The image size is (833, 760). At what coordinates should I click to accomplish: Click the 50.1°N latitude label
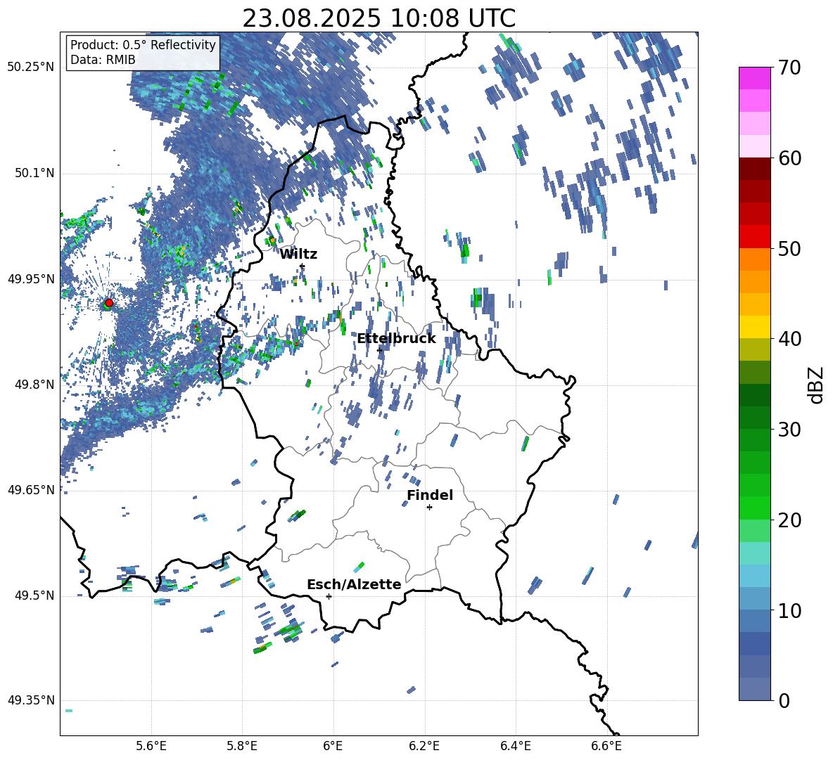(34, 173)
